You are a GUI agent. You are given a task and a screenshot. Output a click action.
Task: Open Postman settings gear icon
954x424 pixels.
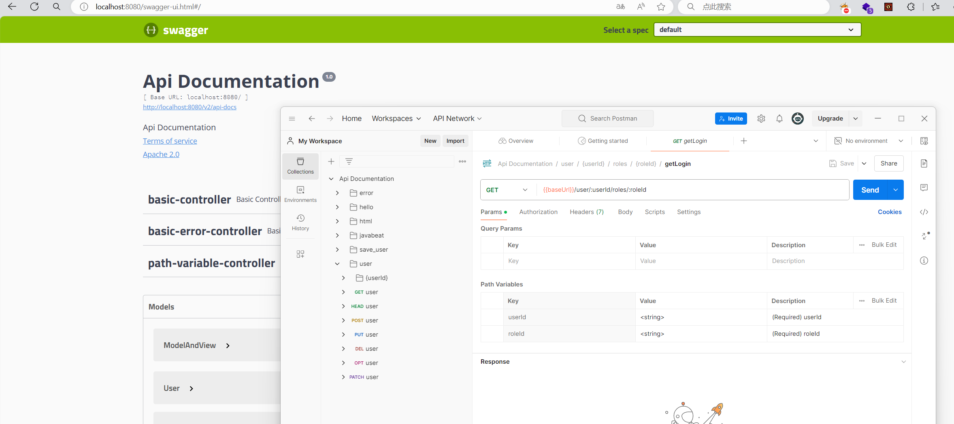coord(761,119)
